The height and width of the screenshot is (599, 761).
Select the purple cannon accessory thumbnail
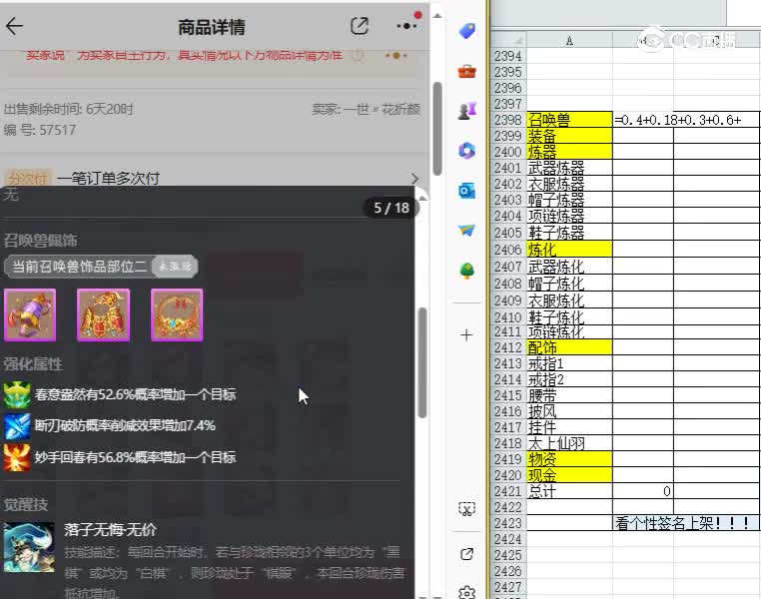[x=30, y=315]
